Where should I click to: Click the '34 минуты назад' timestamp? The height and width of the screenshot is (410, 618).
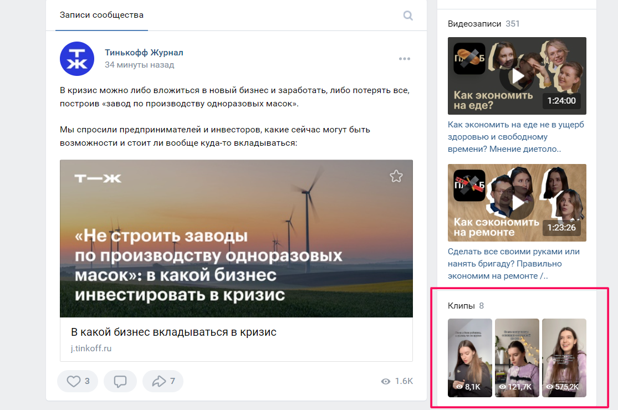(139, 65)
